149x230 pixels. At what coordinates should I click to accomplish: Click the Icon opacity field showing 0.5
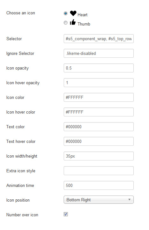(99, 68)
